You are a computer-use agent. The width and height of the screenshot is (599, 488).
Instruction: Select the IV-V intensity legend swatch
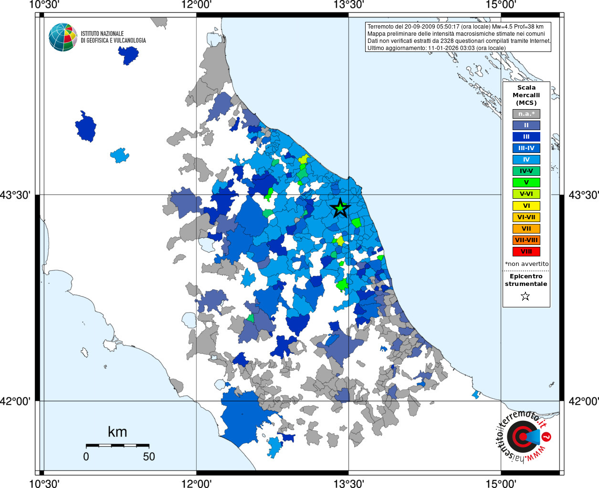pyautogui.click(x=526, y=171)
